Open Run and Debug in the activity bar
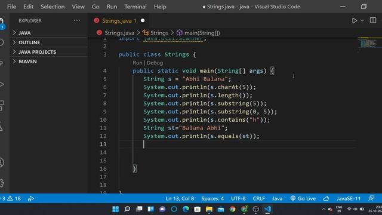Viewport: 382px width, 215px height. (x=2, y=84)
